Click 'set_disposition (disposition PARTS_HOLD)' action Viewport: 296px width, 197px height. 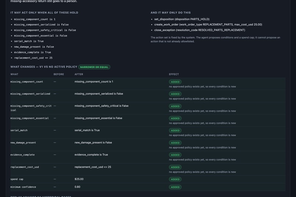point(182,19)
